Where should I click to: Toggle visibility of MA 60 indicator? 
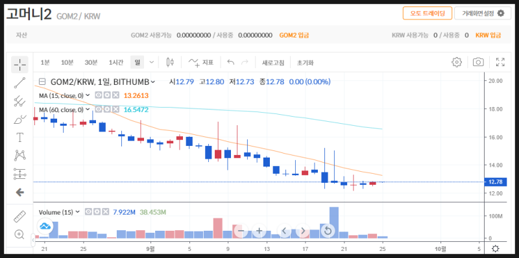[99, 110]
